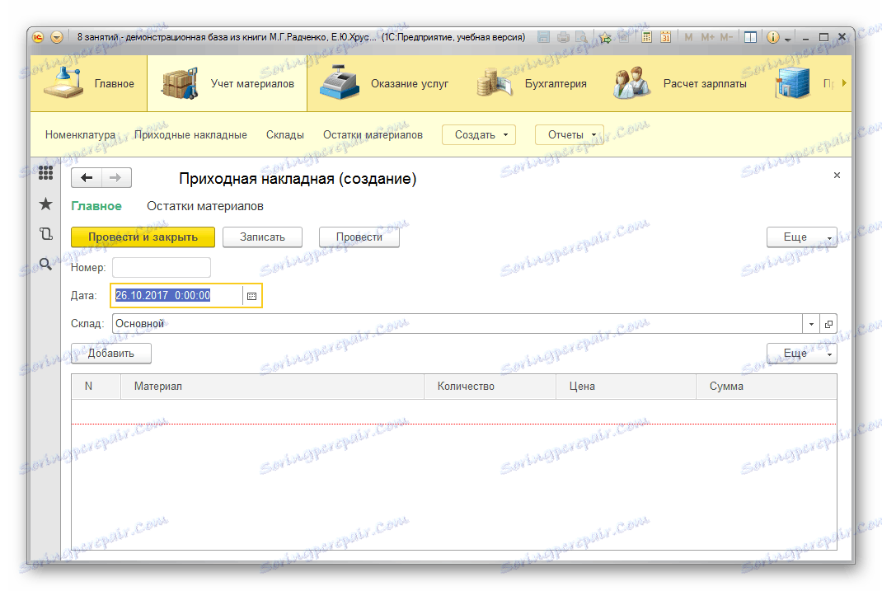Expand the Создать dropdown
This screenshot has height=591, width=882.
[x=479, y=135]
